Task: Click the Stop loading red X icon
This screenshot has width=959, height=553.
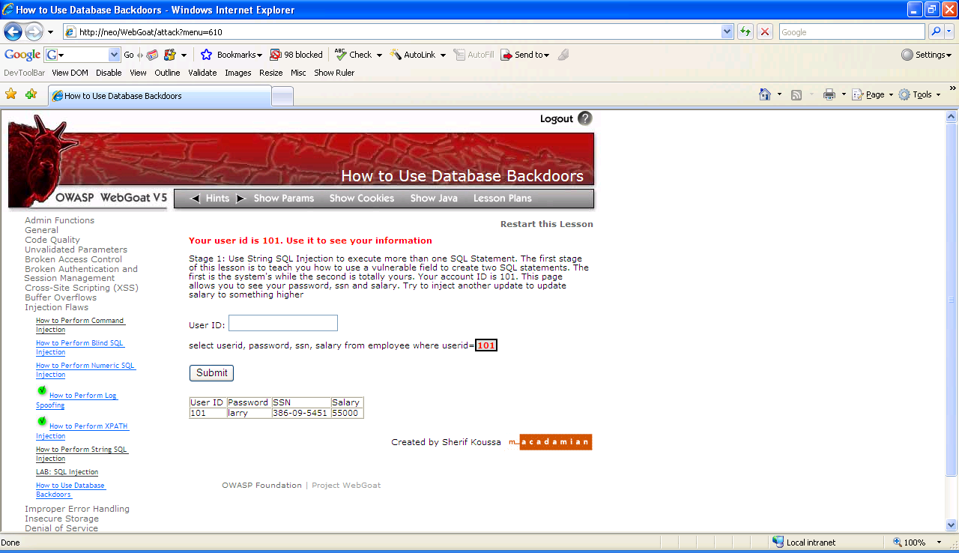Action: [764, 31]
